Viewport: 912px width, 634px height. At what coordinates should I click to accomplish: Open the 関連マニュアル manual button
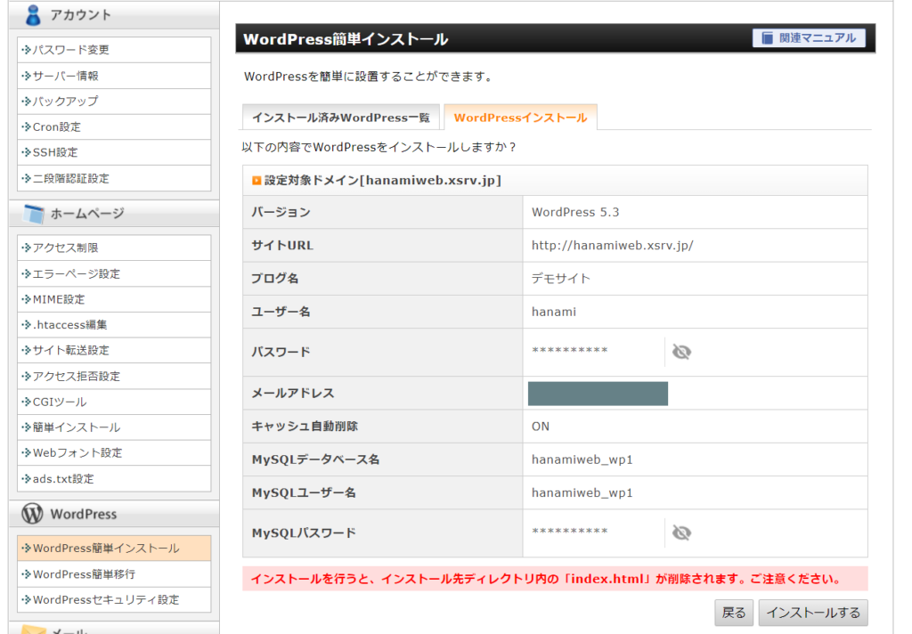point(809,37)
